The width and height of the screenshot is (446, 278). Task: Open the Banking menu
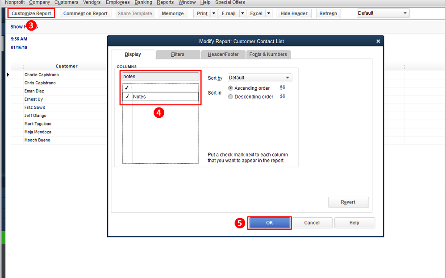[143, 2]
